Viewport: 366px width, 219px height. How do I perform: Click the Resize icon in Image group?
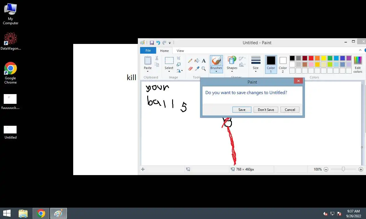(x=179, y=64)
